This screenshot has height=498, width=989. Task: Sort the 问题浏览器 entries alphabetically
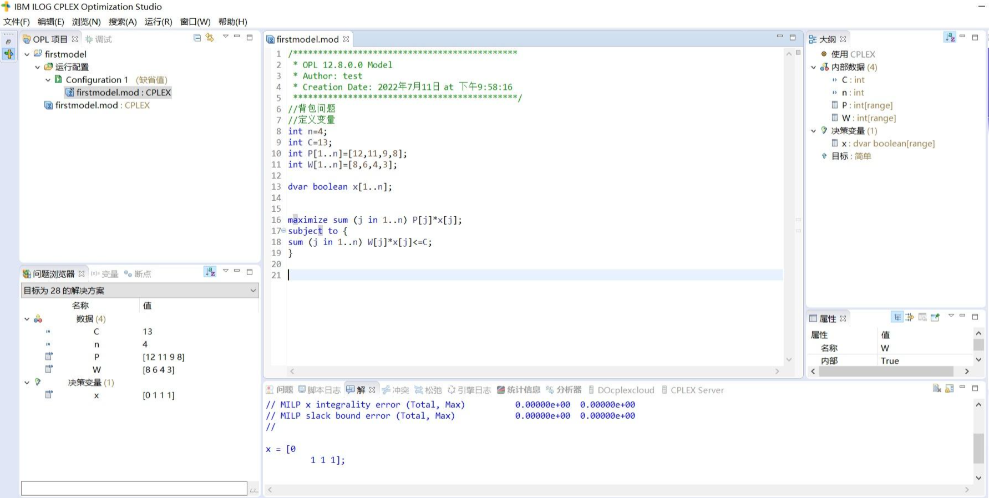tap(210, 272)
